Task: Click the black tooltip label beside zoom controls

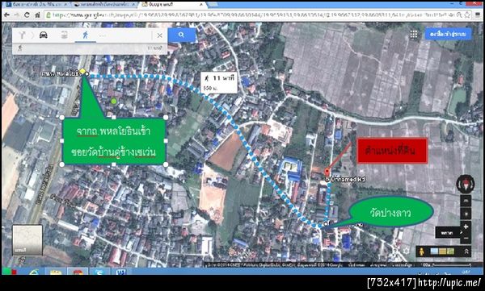Action: (448, 232)
